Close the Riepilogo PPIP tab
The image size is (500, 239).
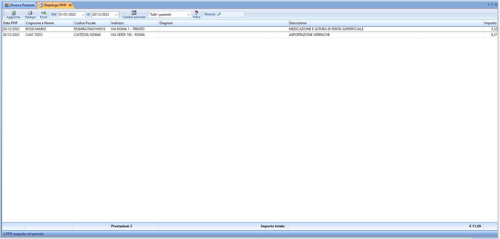70,5
